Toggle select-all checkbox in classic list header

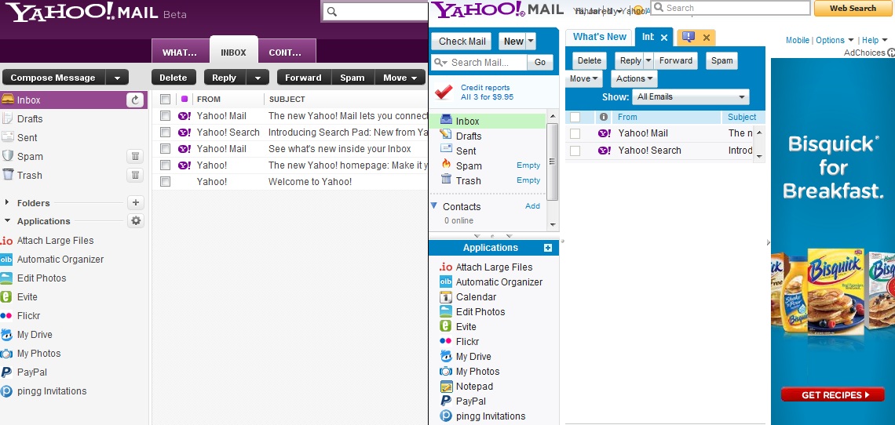point(575,117)
